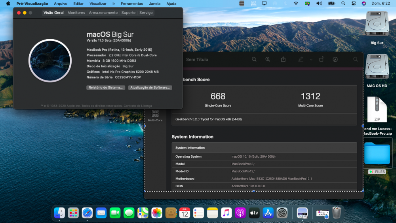Screen dimensions: 396x223
Task: Open Spotlight search in the menu bar
Action: pyautogui.click(x=343, y=4)
